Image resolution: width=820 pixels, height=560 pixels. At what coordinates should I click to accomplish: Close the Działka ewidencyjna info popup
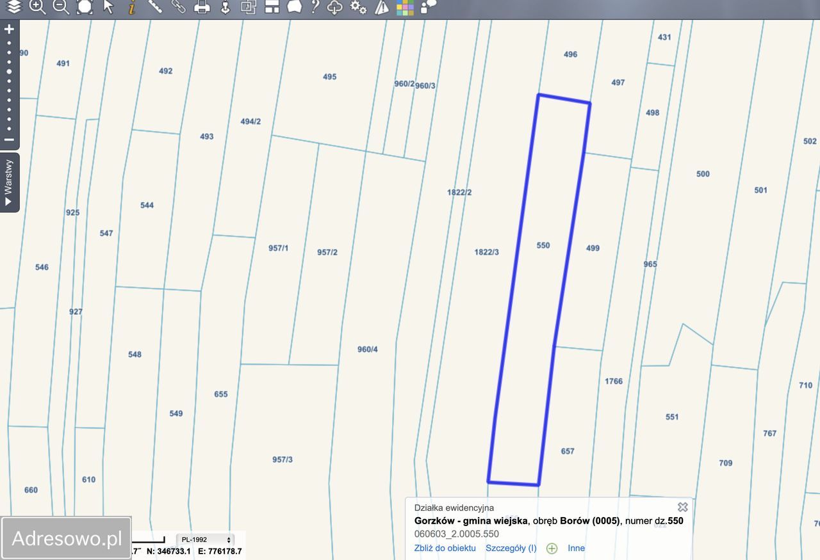coord(683,507)
